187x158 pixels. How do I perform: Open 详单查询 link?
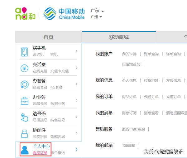173,54
